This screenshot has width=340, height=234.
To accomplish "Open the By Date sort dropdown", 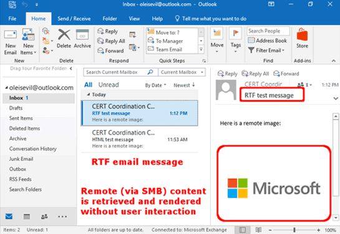I will pyautogui.click(x=155, y=85).
